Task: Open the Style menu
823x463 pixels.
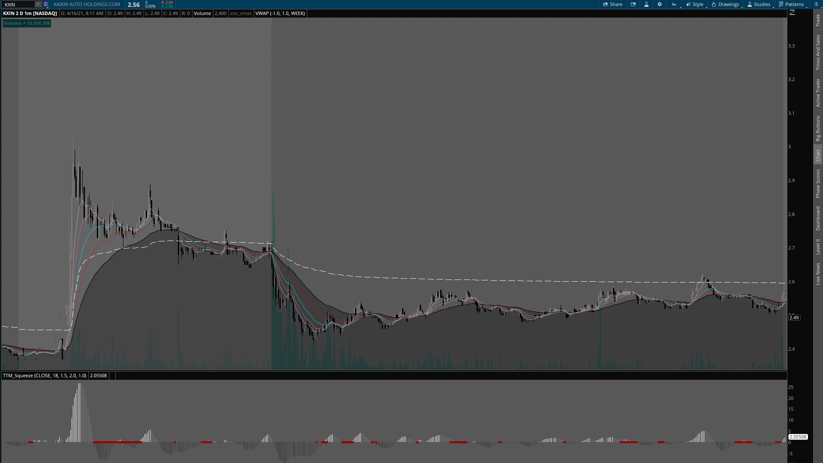Action: [694, 4]
